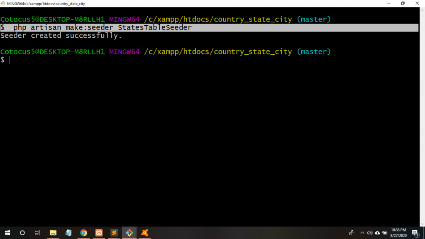Launch the Notepad-style app on the taskbar
Image resolution: width=425 pixels, height=239 pixels.
pos(68,233)
